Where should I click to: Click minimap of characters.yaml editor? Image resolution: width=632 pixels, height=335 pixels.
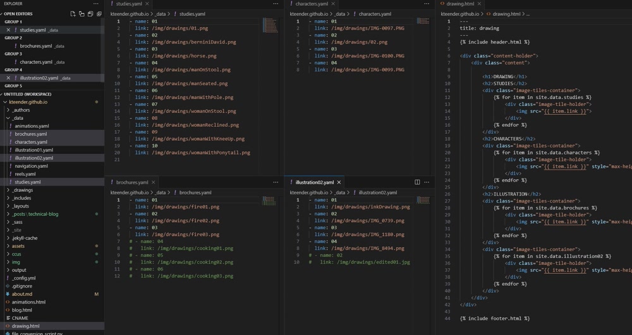423,21
